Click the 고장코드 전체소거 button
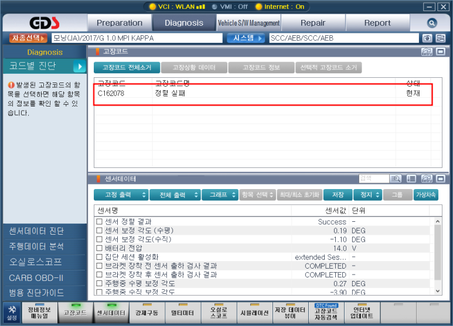The height and width of the screenshot is (326, 453). click(x=127, y=67)
